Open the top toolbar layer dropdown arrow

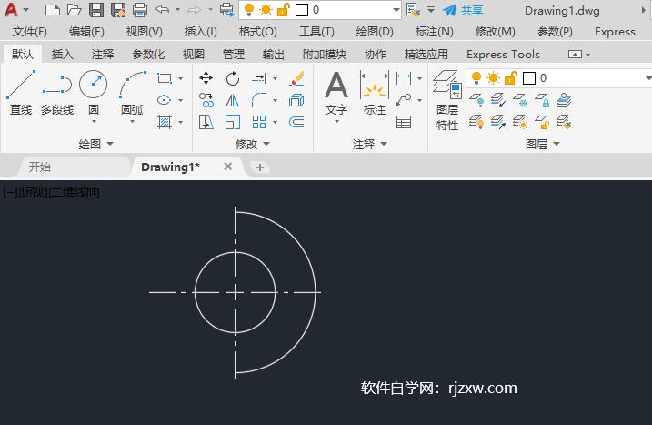[x=396, y=10]
